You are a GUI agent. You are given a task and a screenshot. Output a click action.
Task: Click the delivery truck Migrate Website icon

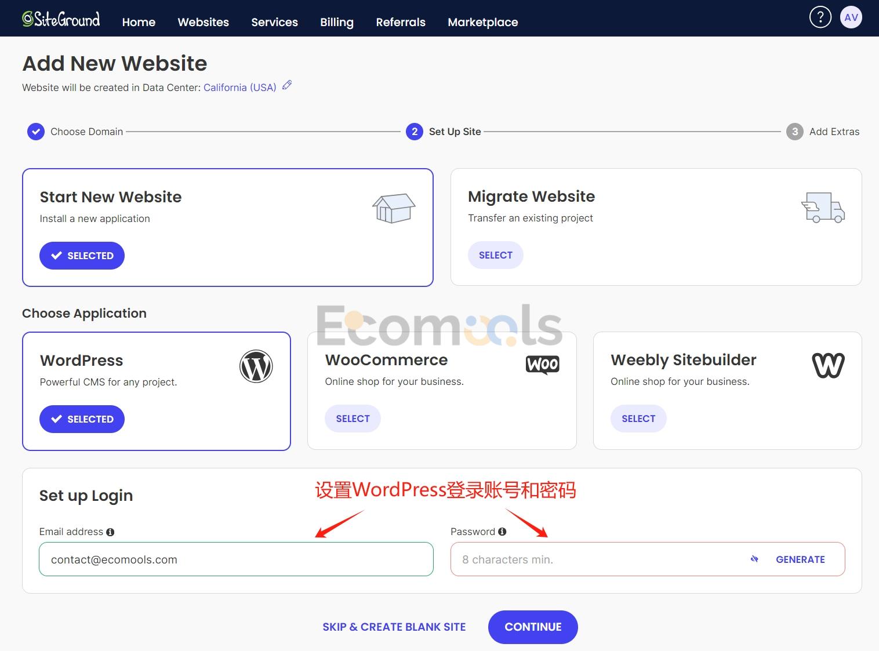point(823,208)
